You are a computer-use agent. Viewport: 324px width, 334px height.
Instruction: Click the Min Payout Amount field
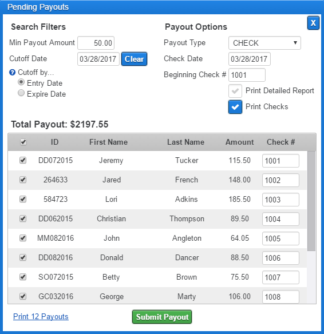[96, 43]
